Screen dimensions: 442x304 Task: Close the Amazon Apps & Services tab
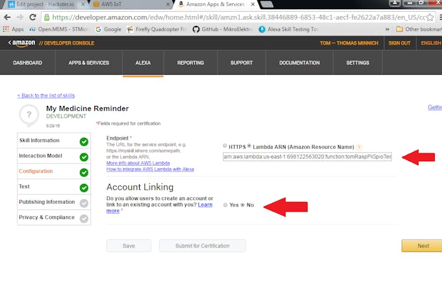tap(253, 5)
